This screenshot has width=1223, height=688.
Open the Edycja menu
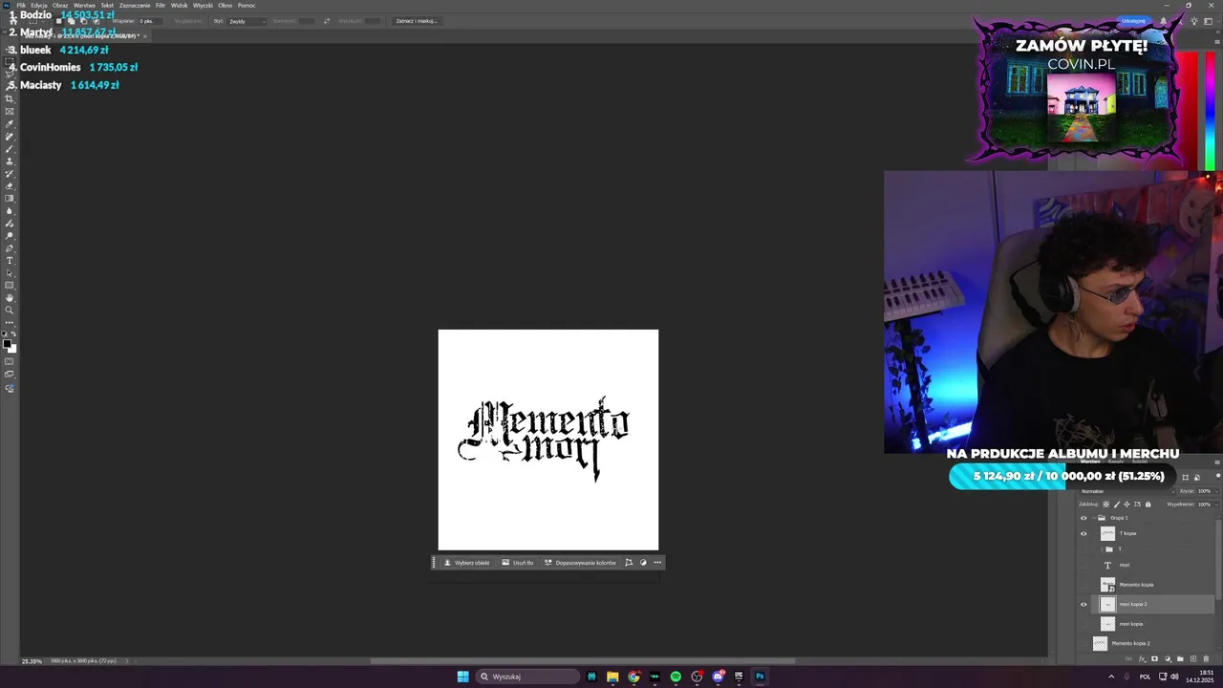39,6
